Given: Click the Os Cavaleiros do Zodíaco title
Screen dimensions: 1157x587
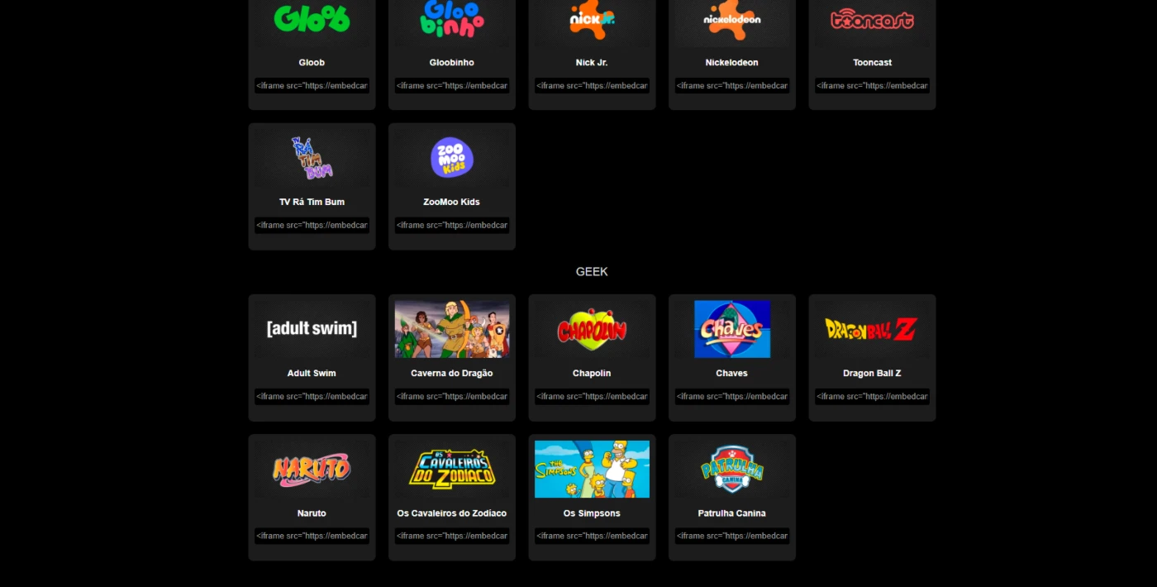Looking at the screenshot, I should [x=452, y=513].
